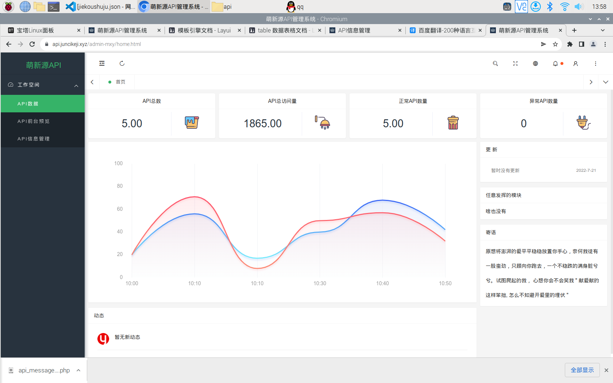
Task: Switch to the 首页 page tab
Action: click(120, 82)
